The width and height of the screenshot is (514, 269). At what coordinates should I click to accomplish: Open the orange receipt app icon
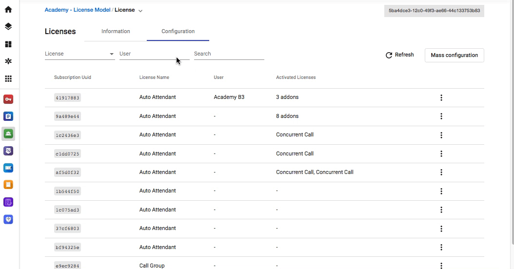pyautogui.click(x=8, y=185)
